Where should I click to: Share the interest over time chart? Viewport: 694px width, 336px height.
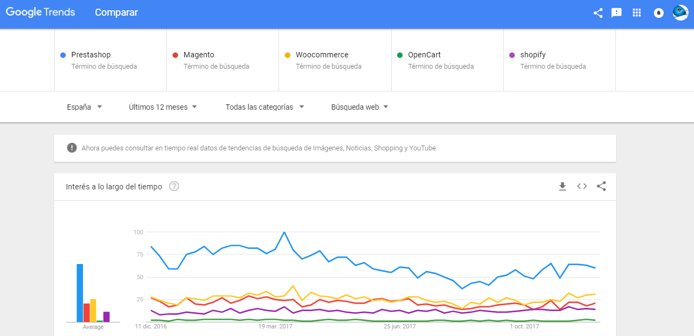pyautogui.click(x=601, y=187)
